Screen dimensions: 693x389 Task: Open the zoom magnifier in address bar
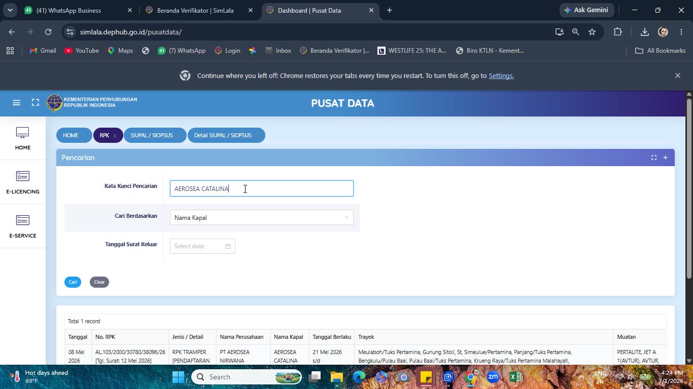coord(576,32)
